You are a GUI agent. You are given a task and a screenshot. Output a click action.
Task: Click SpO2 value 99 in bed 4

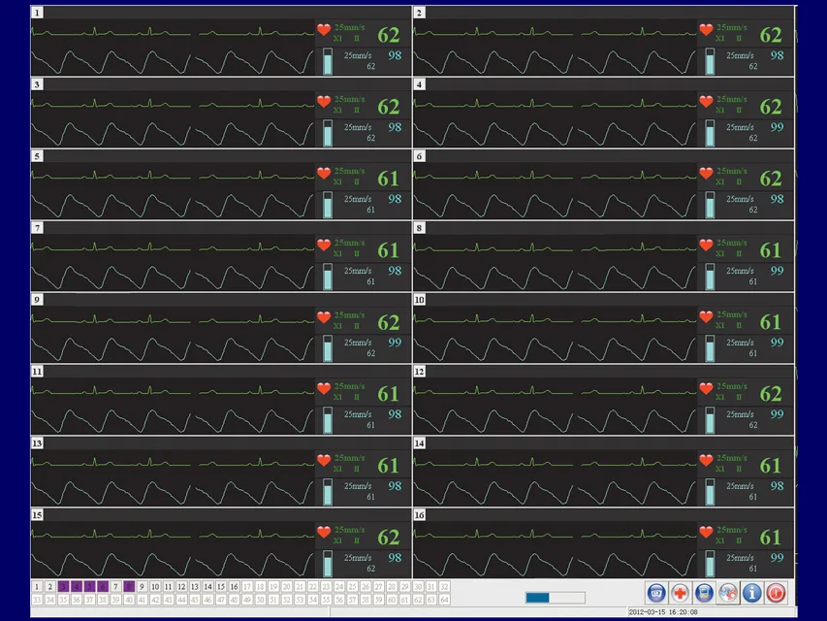pyautogui.click(x=777, y=127)
